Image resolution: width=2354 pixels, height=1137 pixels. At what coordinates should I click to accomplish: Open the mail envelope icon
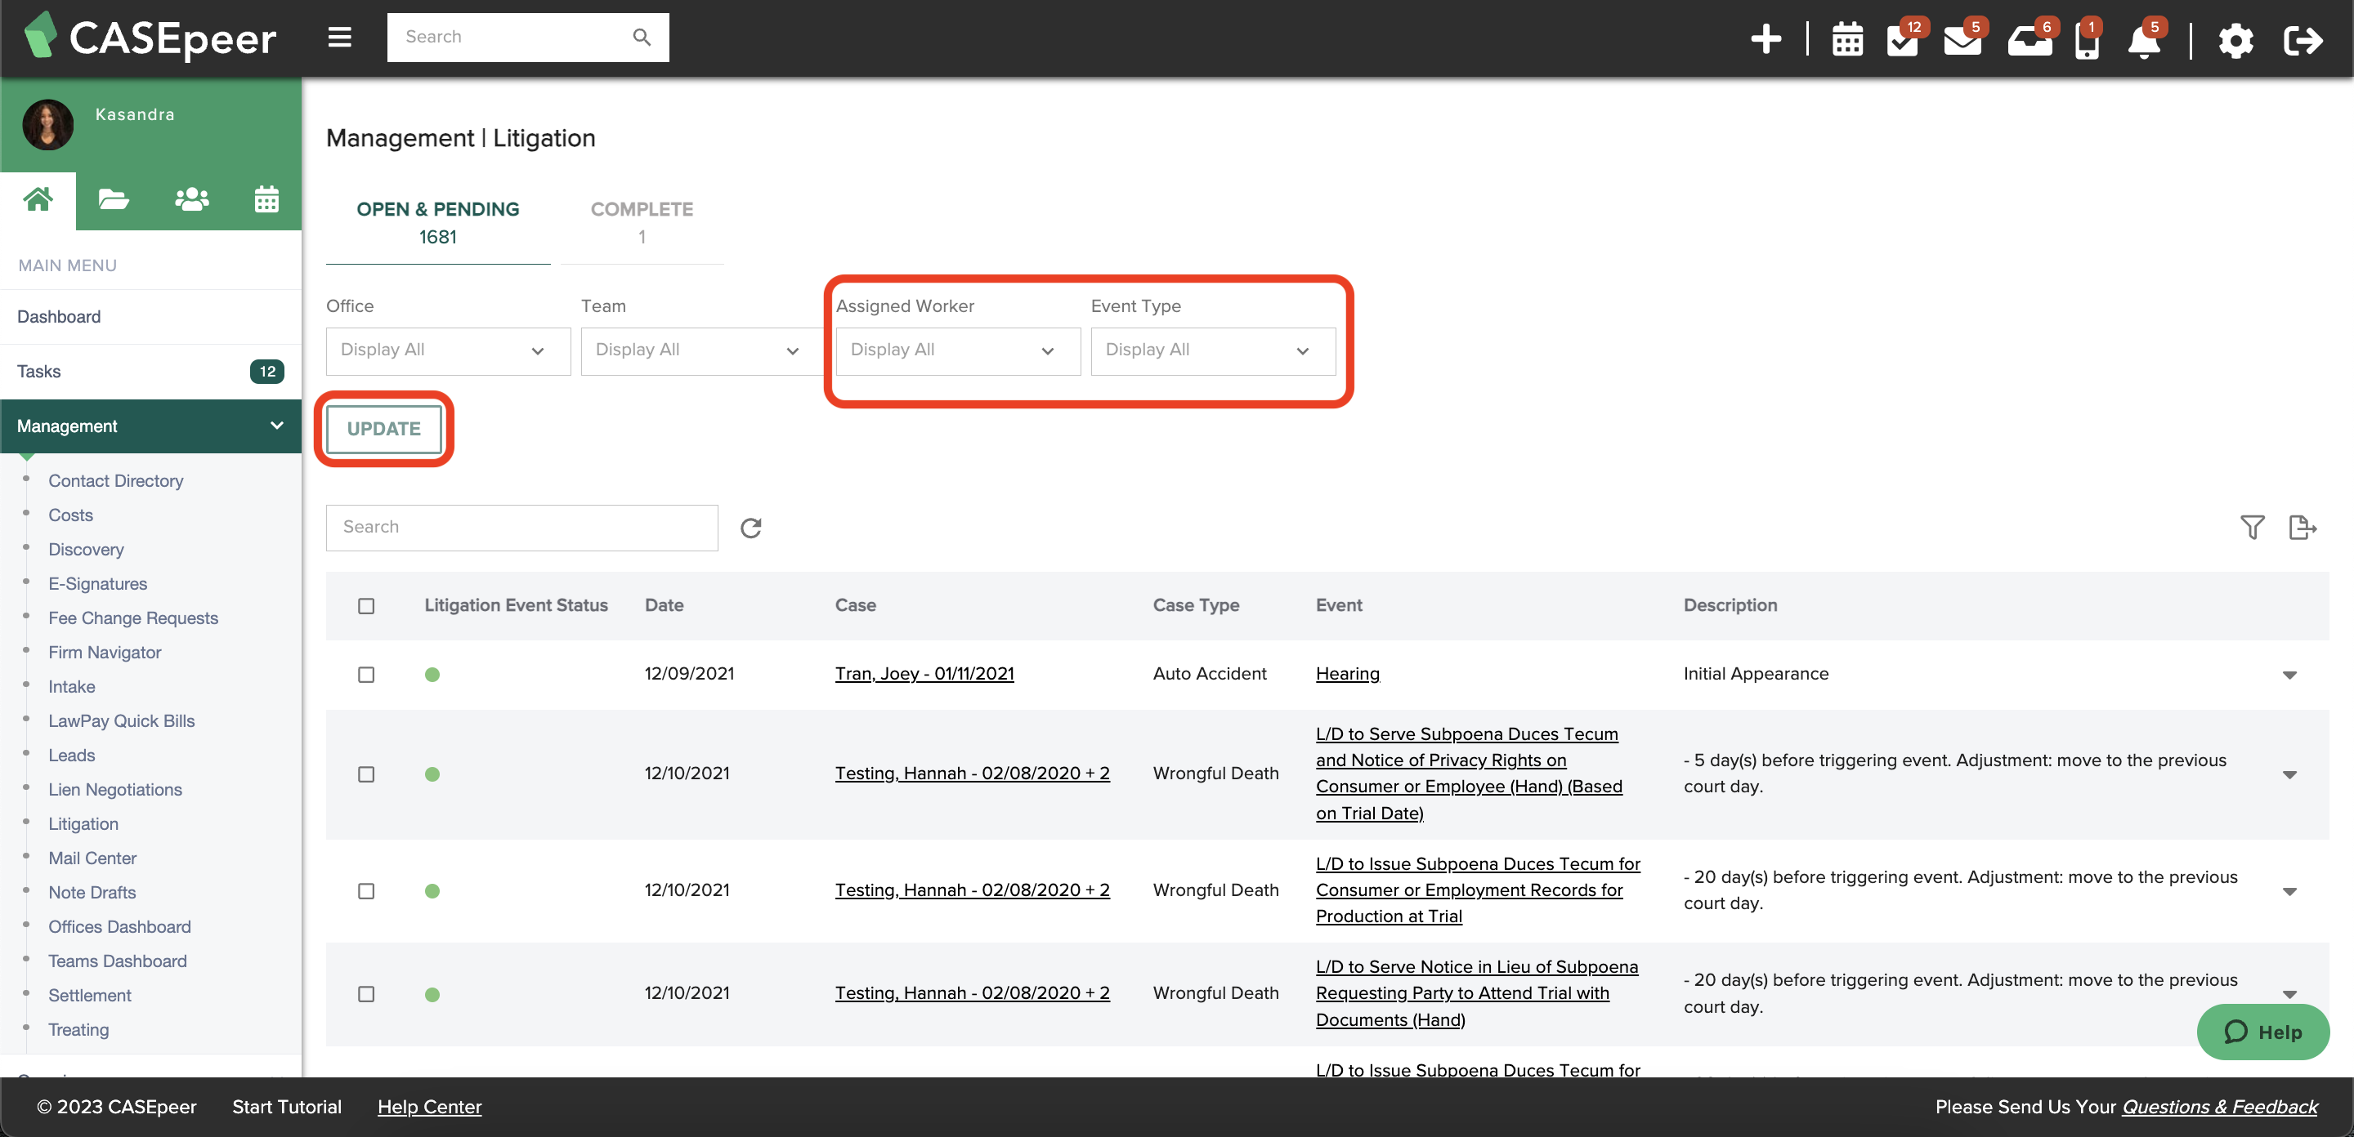point(1962,39)
